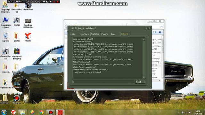Click Bandicam screenshot camera icon
The height and width of the screenshot is (115, 205).
[x=47, y=2]
